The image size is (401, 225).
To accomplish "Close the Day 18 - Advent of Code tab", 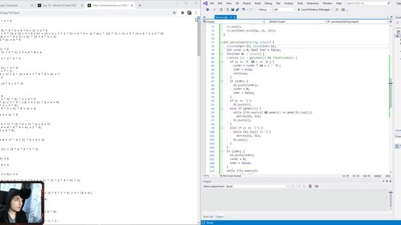I will click(x=82, y=6).
